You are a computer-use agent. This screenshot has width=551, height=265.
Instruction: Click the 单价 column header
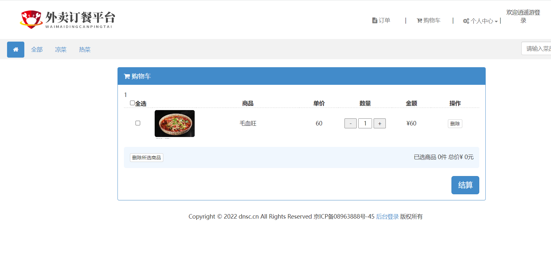click(319, 103)
